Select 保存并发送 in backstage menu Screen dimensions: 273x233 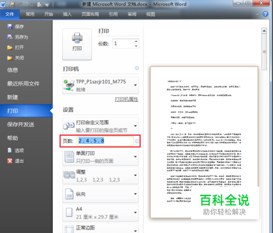[21, 125]
